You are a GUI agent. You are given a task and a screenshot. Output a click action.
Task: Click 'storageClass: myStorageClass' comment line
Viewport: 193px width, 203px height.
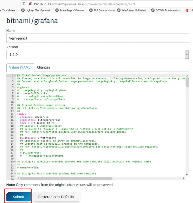[41, 99]
